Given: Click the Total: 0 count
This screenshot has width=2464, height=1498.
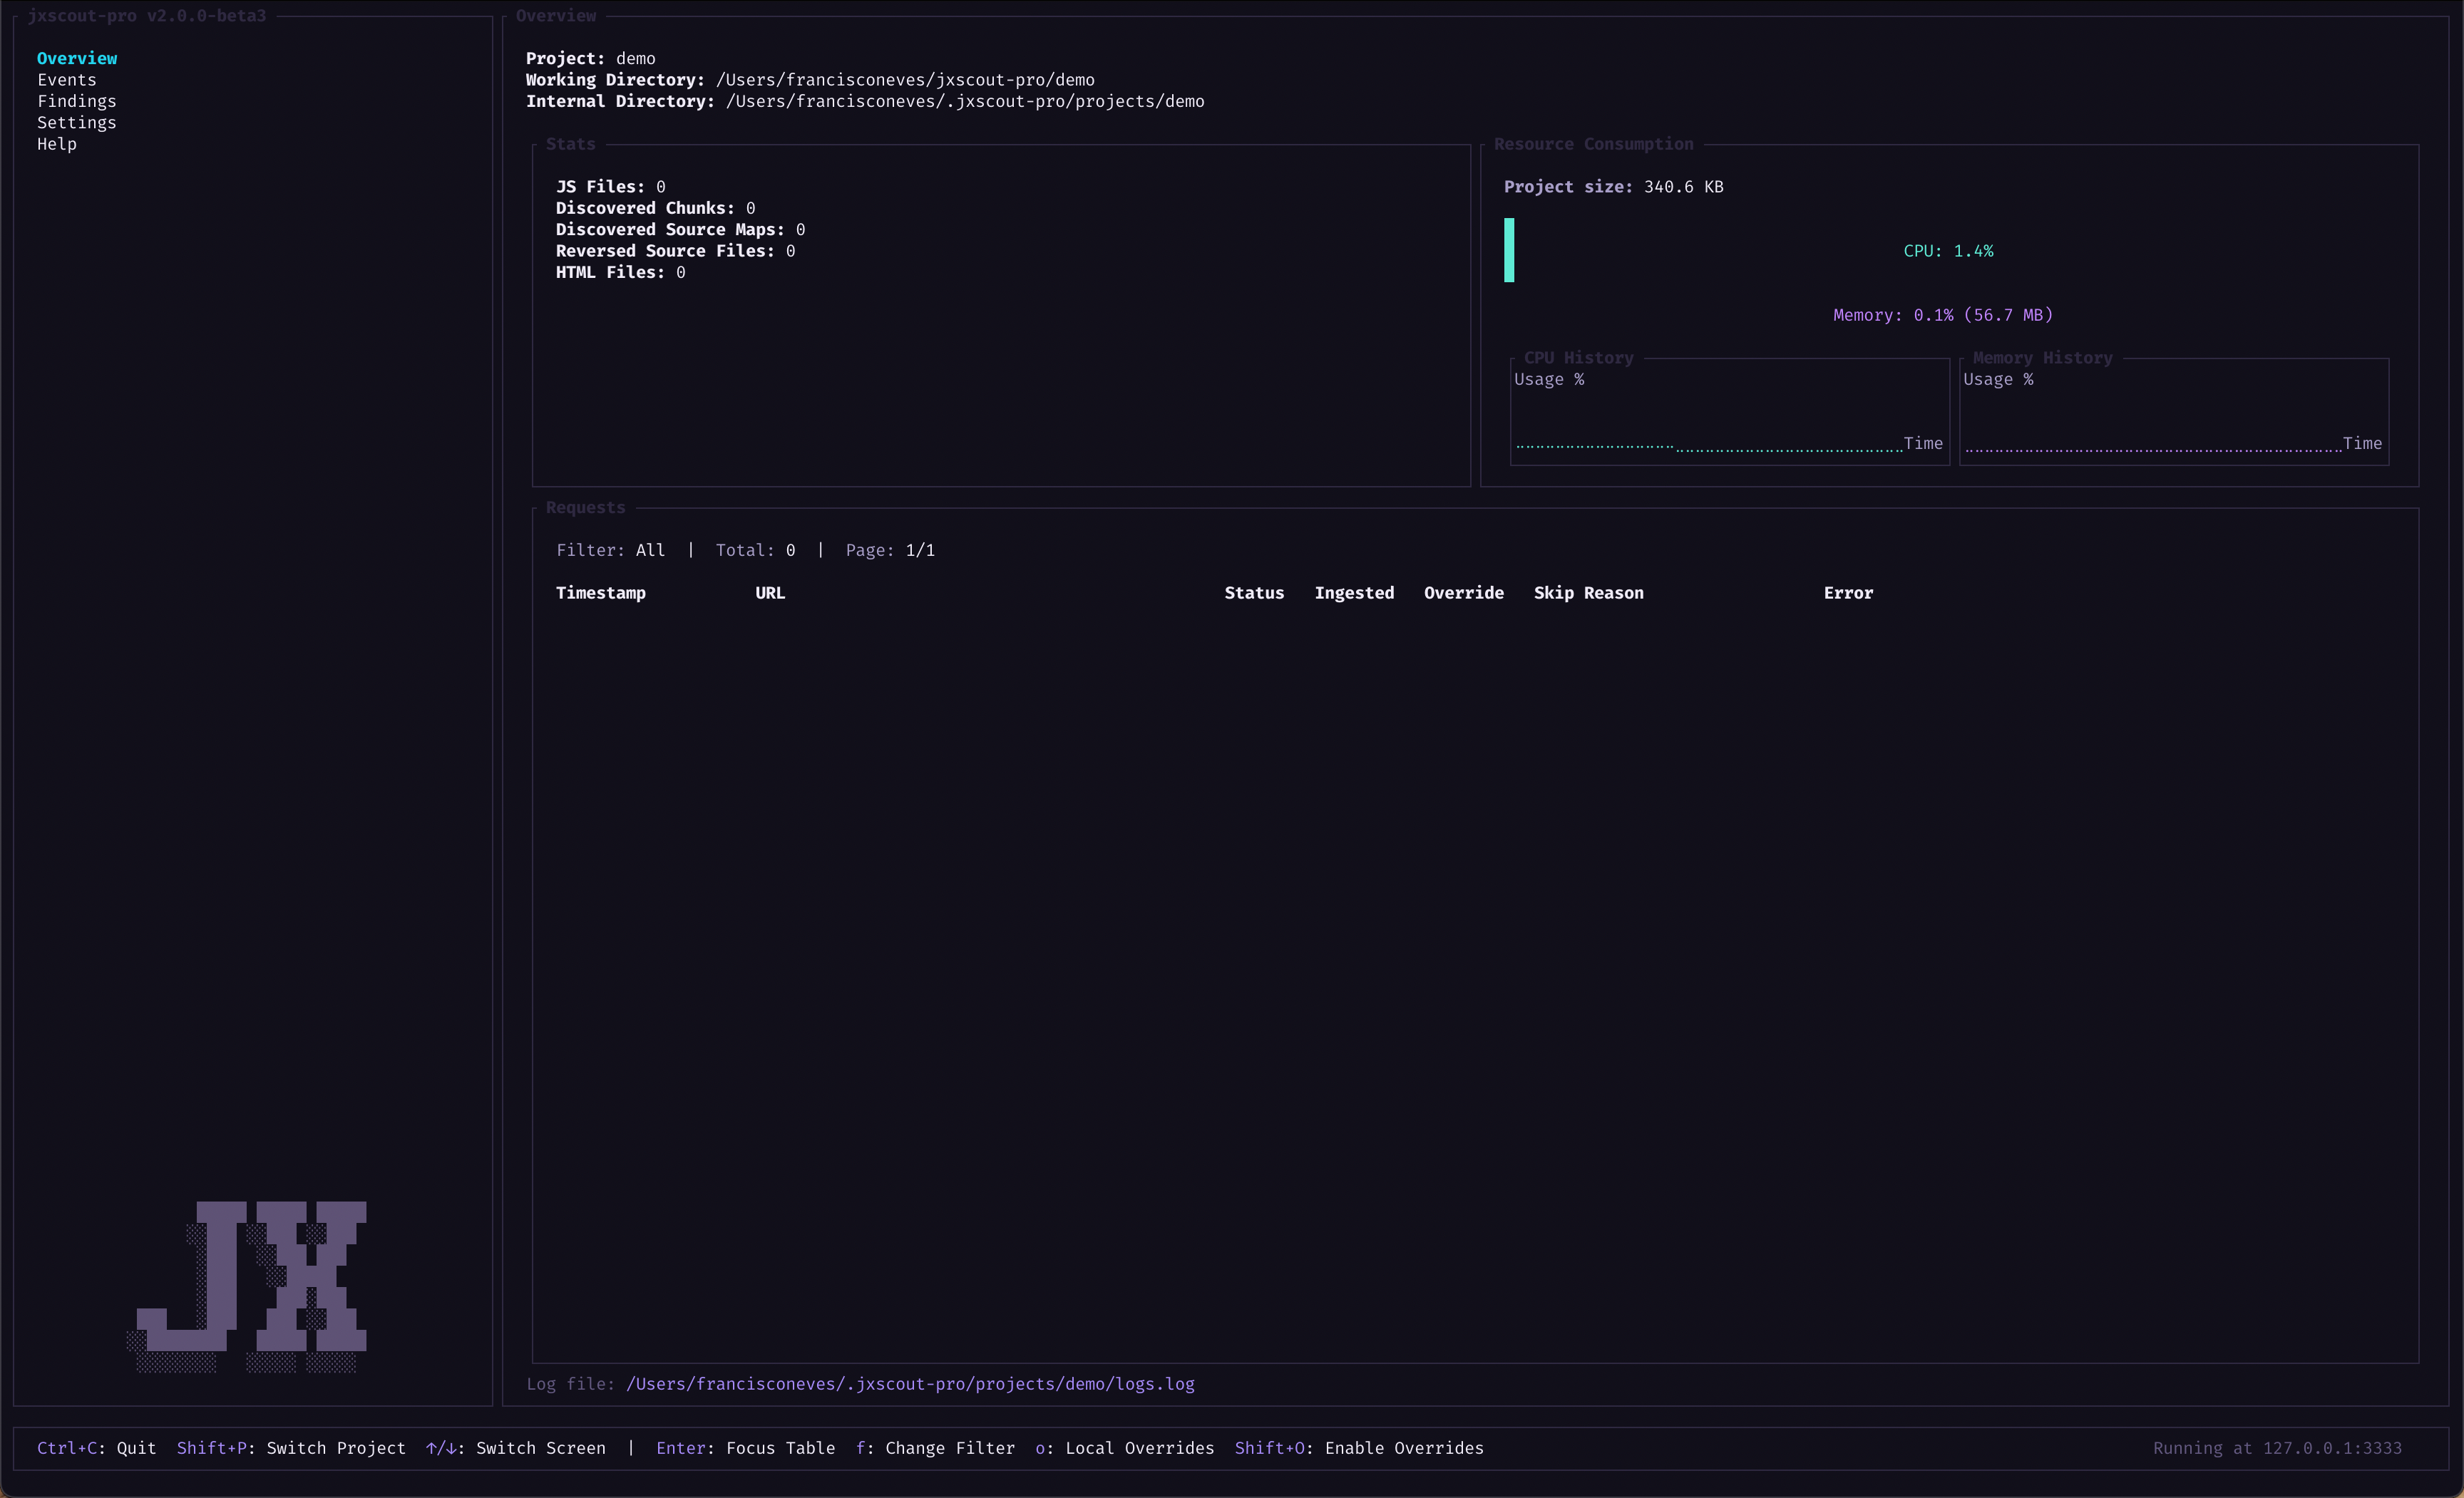Looking at the screenshot, I should tap(755, 551).
